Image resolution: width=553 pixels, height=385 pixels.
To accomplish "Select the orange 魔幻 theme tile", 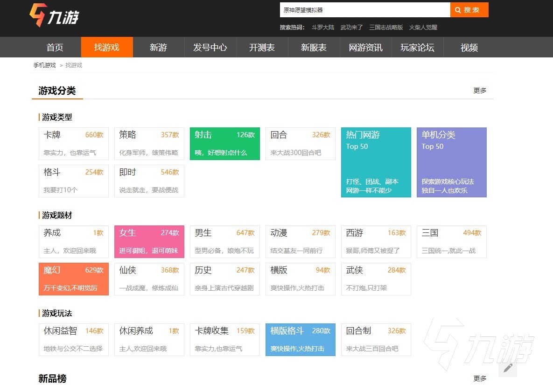I will coord(73,279).
